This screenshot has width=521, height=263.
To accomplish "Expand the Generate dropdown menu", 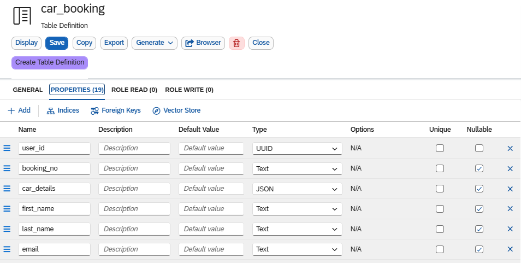I will coord(155,43).
